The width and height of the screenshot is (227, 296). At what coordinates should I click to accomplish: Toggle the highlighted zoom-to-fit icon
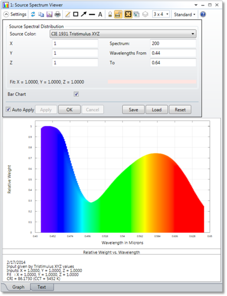tap(128, 15)
